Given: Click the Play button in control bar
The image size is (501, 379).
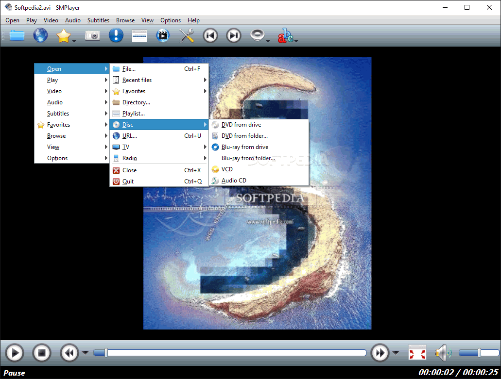Looking at the screenshot, I should pyautogui.click(x=15, y=353).
